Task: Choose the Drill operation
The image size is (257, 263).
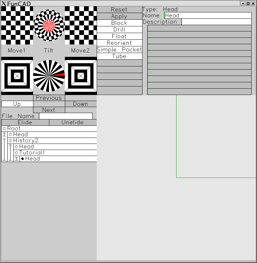Action: [x=119, y=30]
